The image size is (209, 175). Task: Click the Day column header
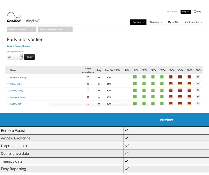(x=99, y=70)
